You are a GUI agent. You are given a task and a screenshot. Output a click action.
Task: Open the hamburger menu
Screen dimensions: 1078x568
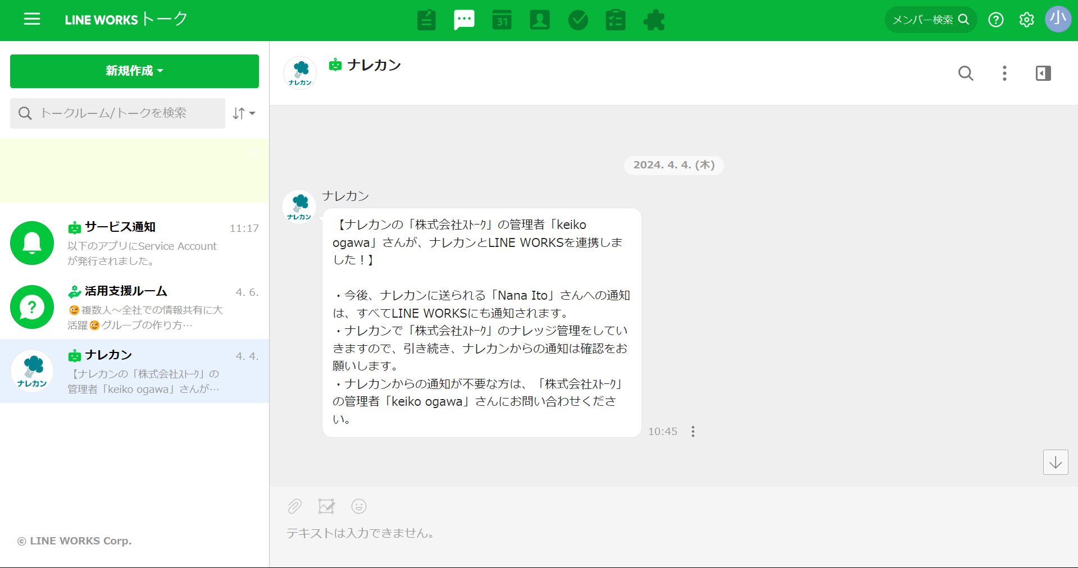[32, 19]
